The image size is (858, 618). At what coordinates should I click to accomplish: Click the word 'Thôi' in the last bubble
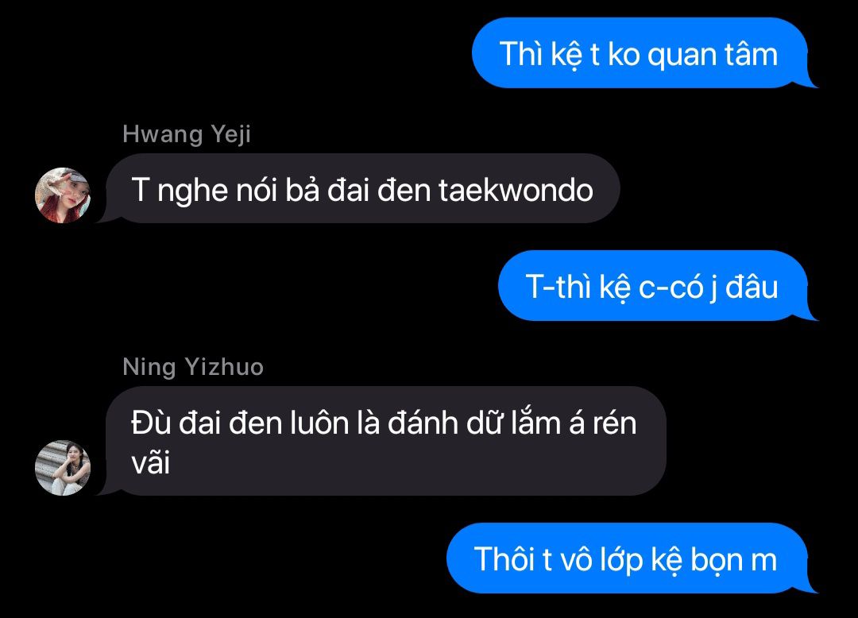(x=504, y=558)
